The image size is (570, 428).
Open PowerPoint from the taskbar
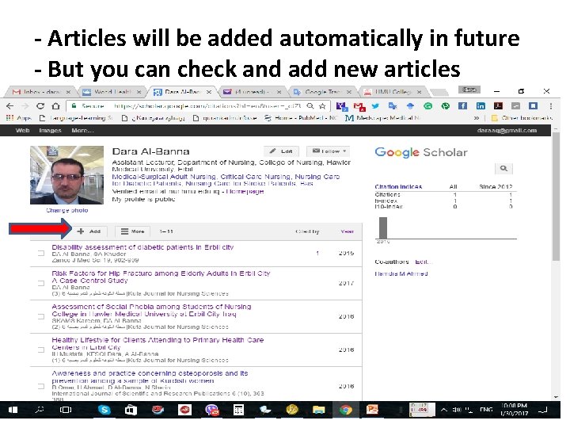(372, 410)
